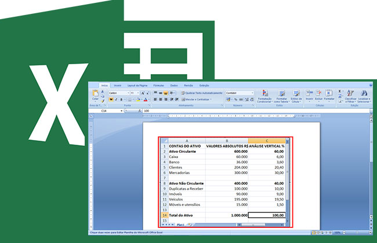This screenshot has height=243, width=377.
Task: Click the Excluir cells button
Action: pyautogui.click(x=318, y=95)
